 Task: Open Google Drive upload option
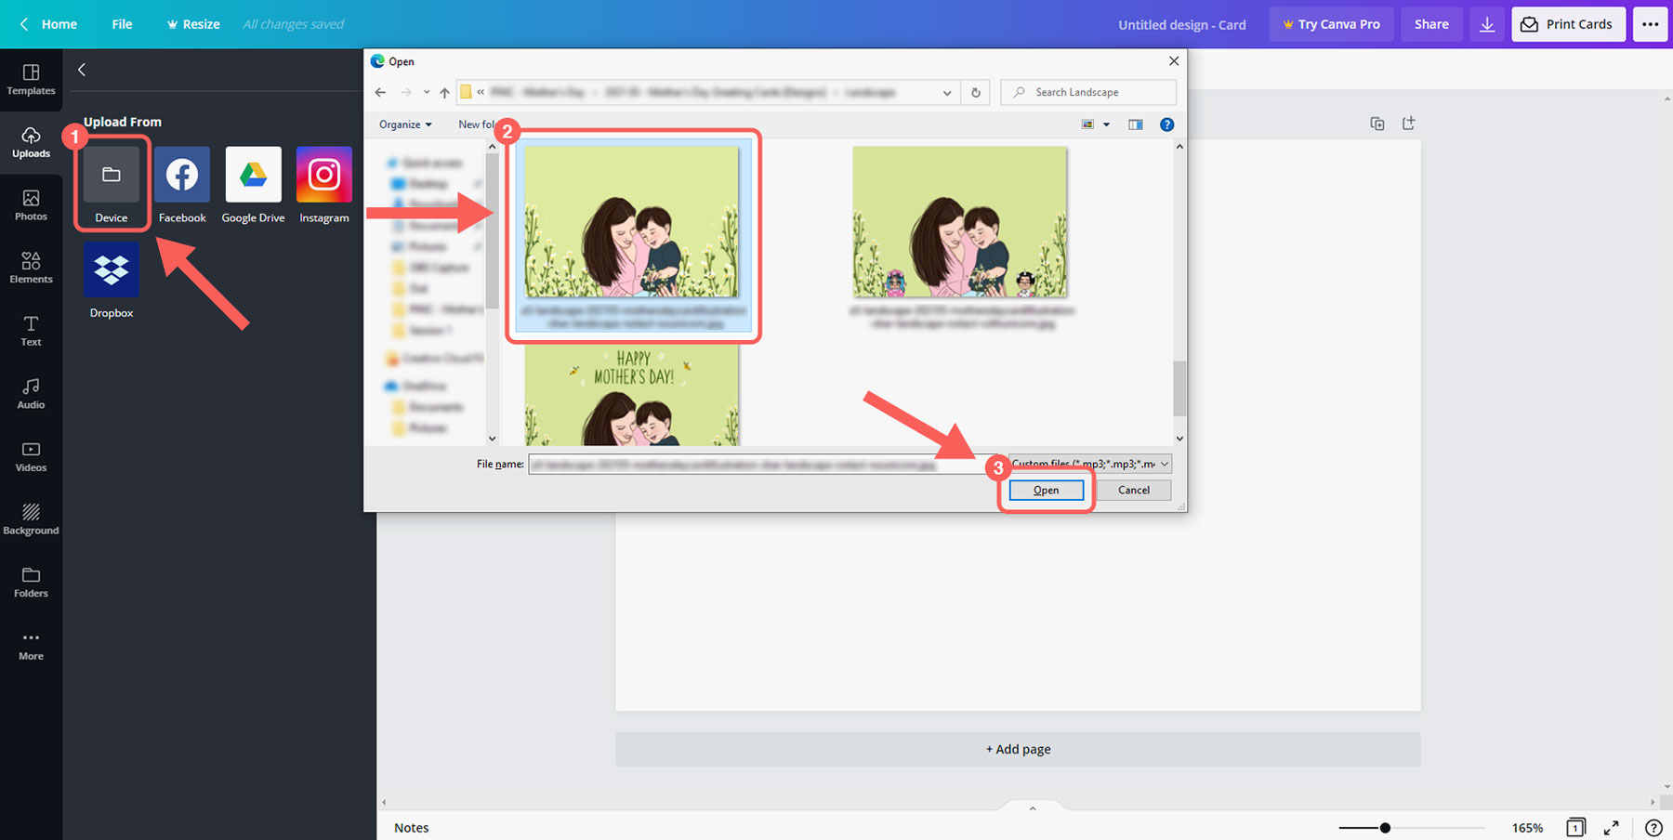(x=253, y=176)
